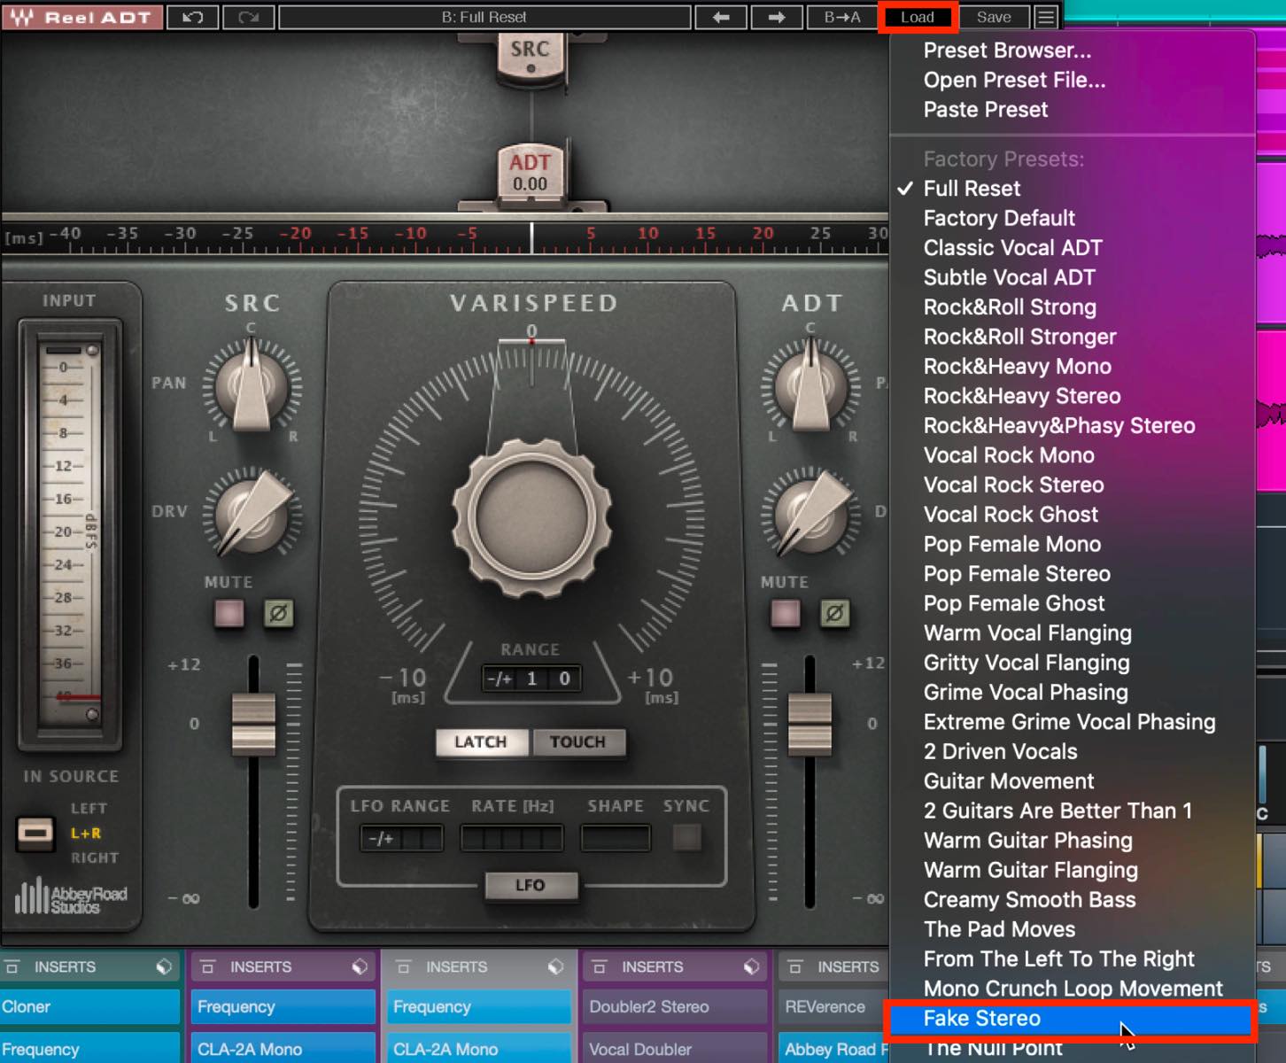Image resolution: width=1286 pixels, height=1063 pixels.
Task: Click the SRC level fader handle
Action: 254,725
